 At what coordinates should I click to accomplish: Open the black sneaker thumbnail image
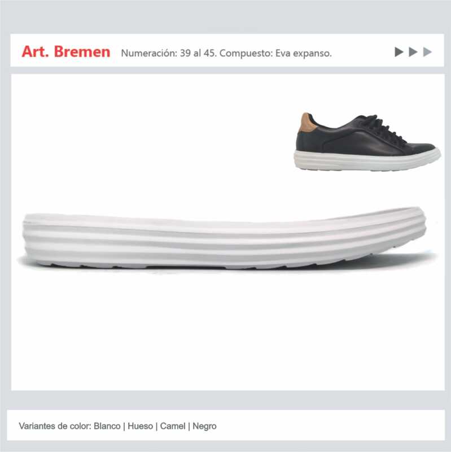[367, 142]
